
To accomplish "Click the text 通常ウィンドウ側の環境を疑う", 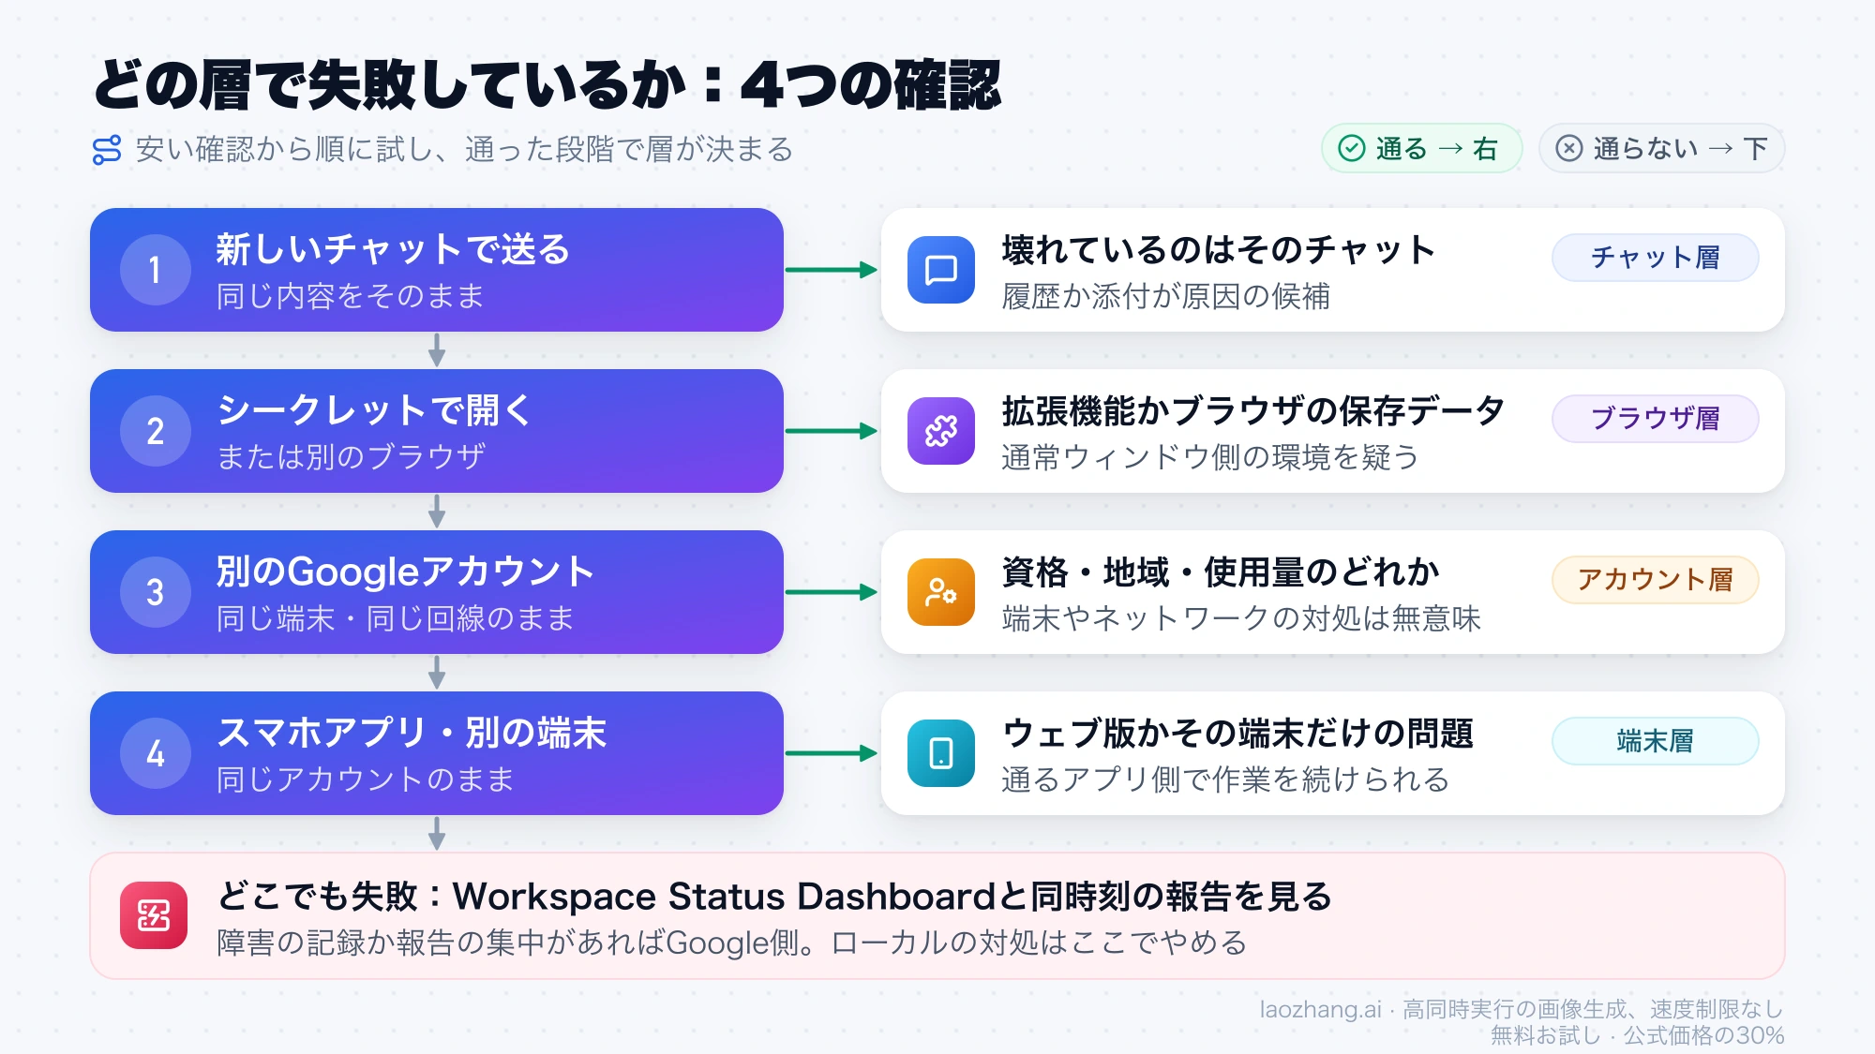I will [1209, 457].
